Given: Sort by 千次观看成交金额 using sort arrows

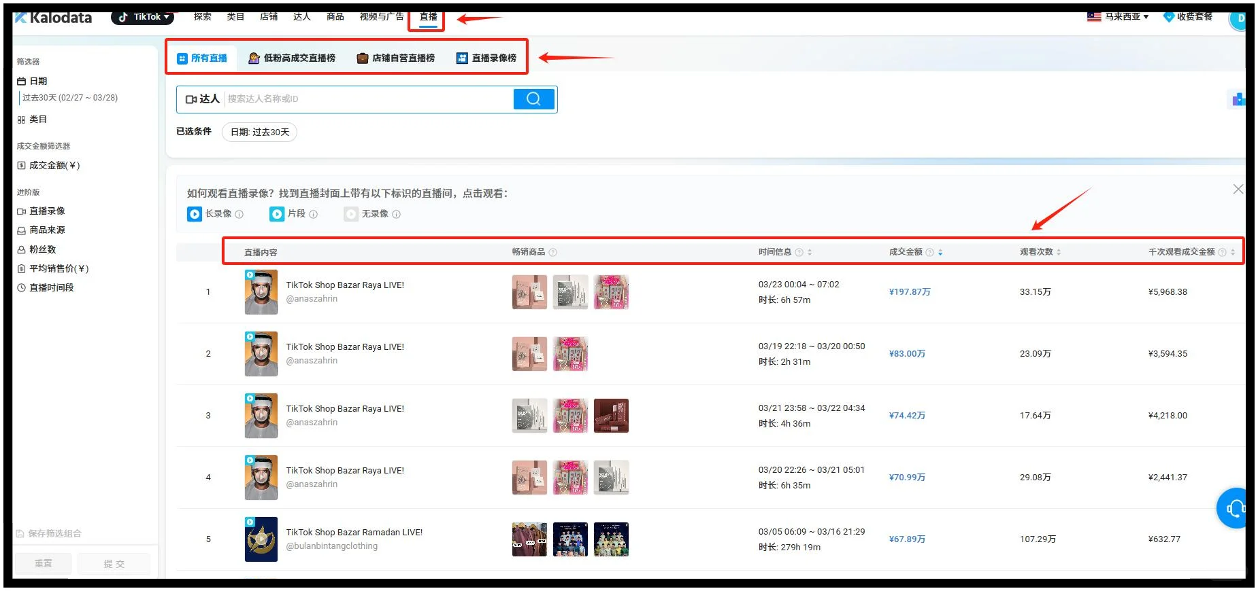Looking at the screenshot, I should pos(1233,252).
